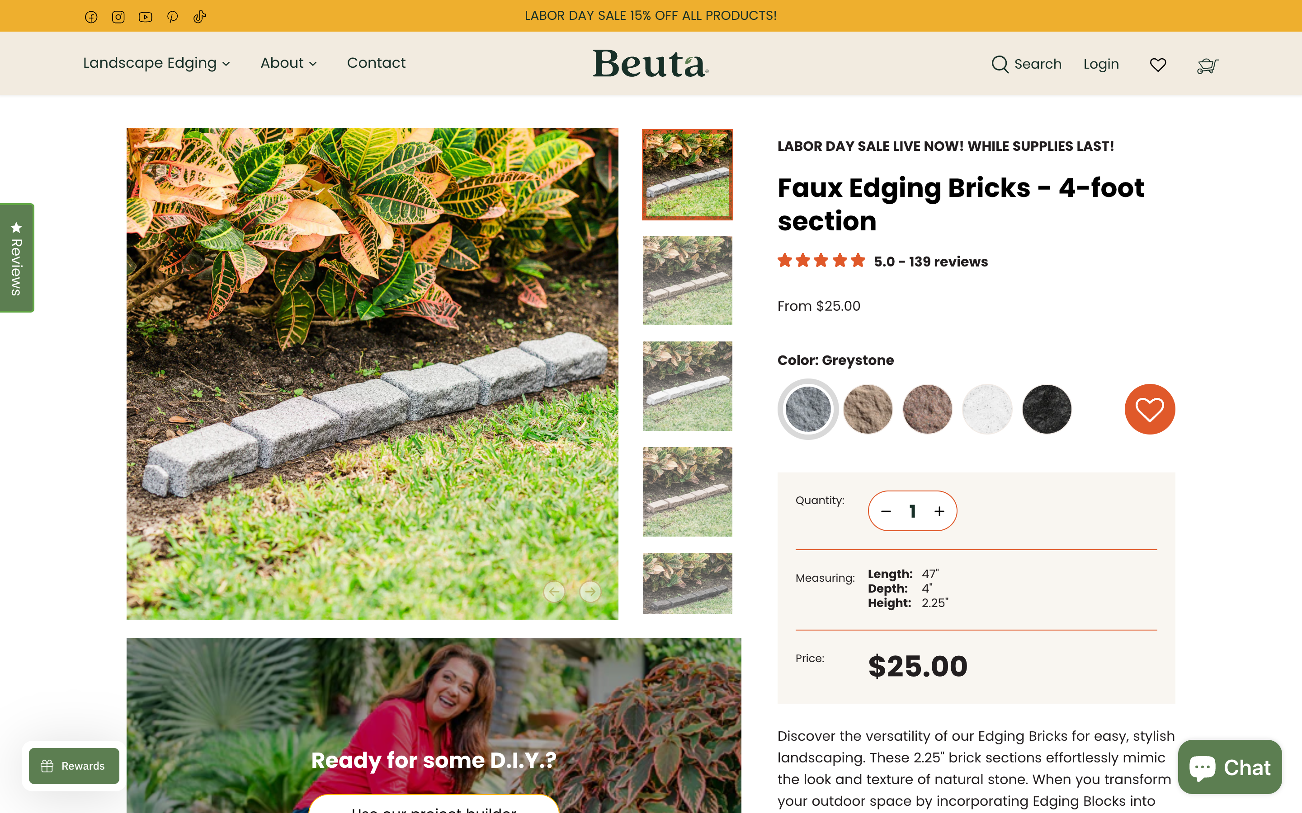1302x813 pixels.
Task: Open the Reviews side tab
Action: [x=16, y=257]
